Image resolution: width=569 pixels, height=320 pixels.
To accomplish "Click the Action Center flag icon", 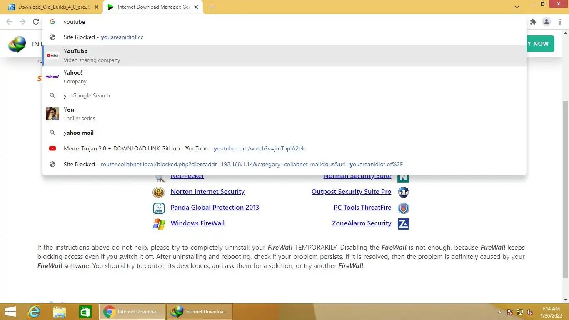I will coord(509,312).
